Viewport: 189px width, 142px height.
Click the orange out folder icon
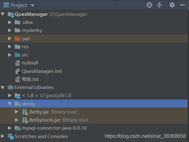coord(17,38)
